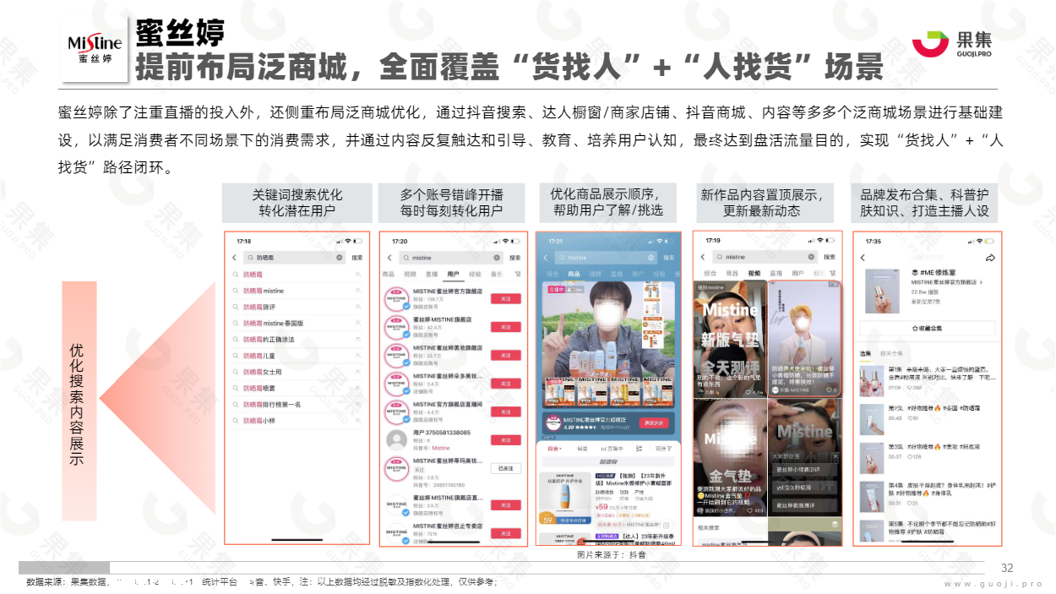
Task: Tap the 收藏合集 button
Action: click(928, 328)
